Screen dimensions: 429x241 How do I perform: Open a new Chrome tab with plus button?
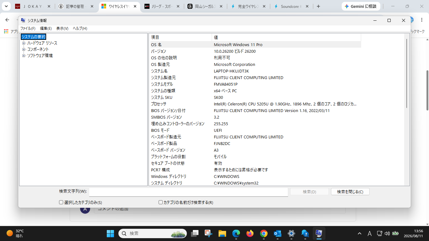click(318, 6)
